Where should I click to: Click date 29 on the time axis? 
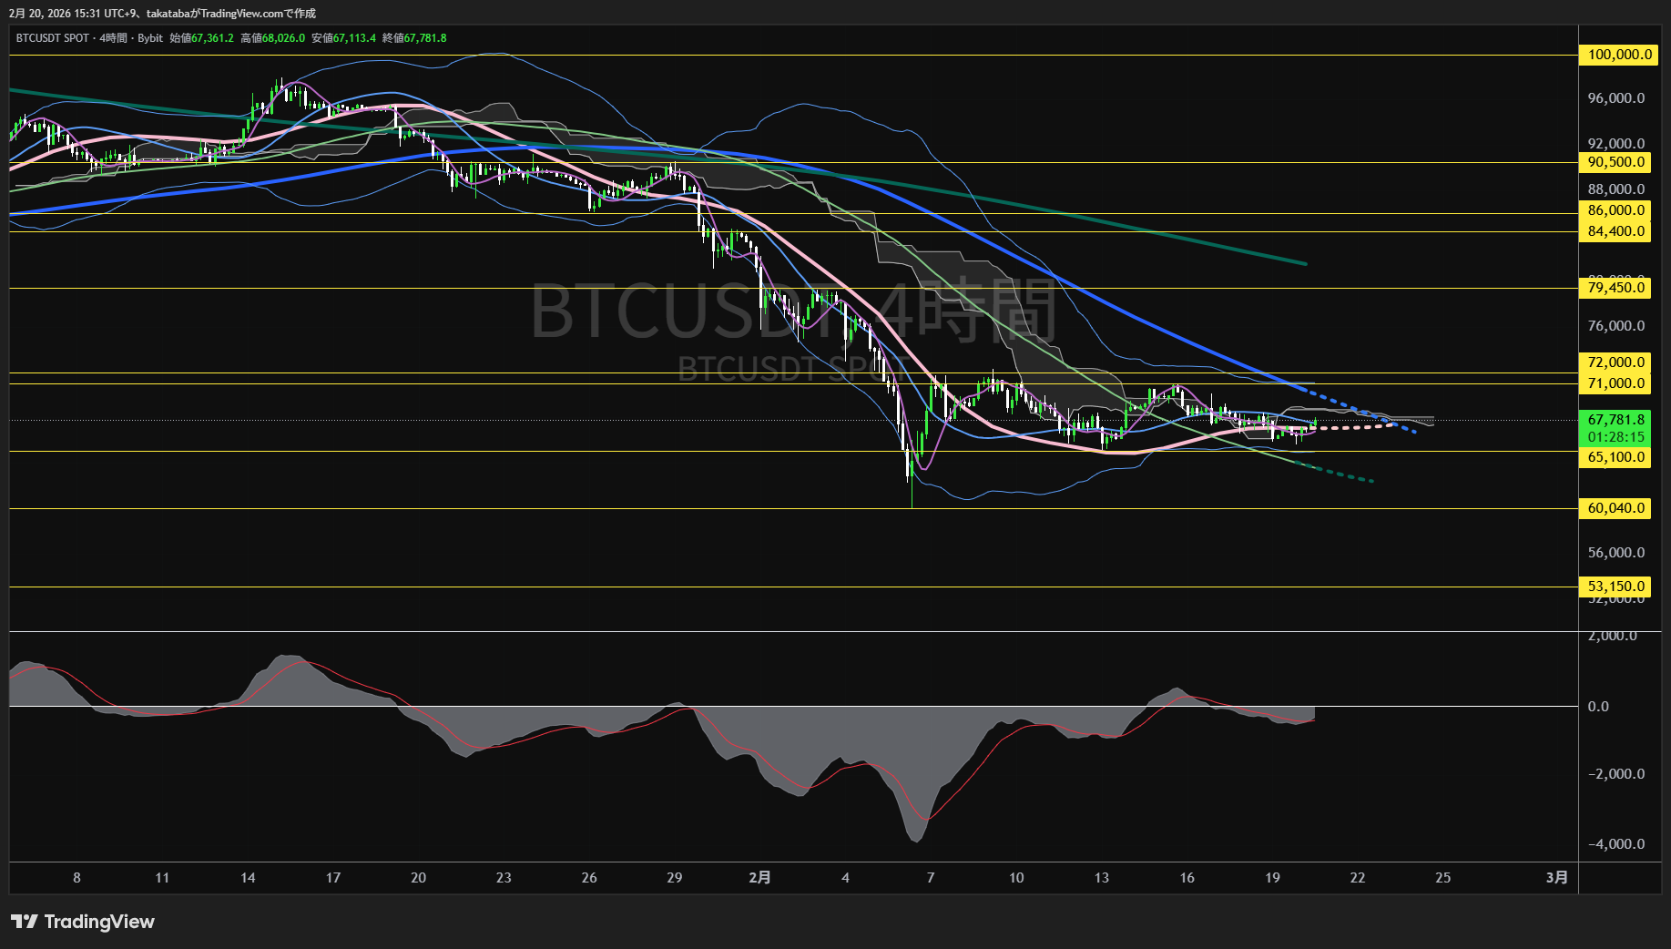675,878
